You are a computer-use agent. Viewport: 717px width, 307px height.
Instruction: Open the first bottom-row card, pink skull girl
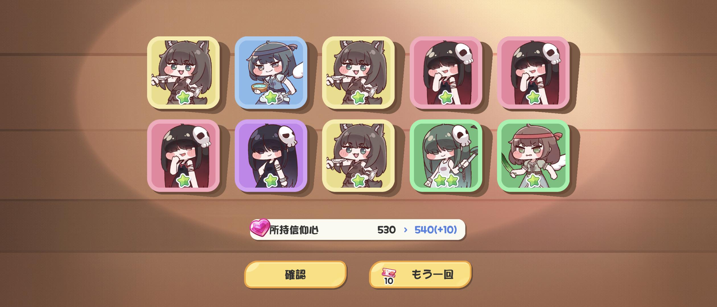coord(183,155)
